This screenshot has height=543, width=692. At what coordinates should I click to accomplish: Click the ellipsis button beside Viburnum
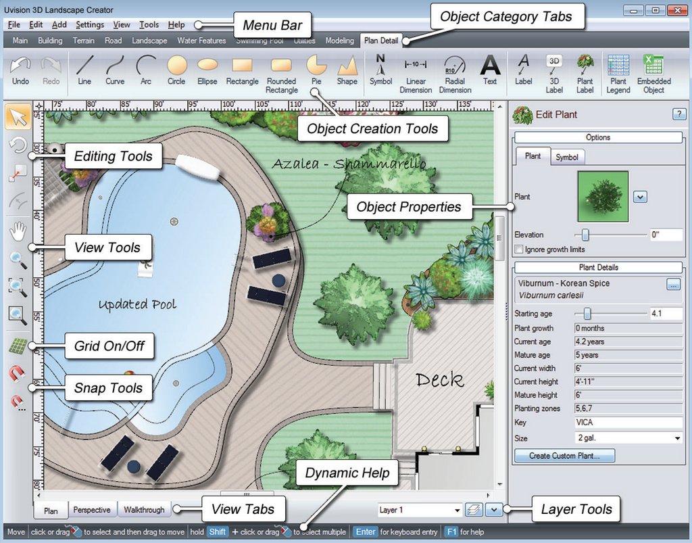(x=673, y=285)
